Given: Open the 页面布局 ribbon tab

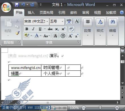Looking at the screenshot, I should (x=46, y=13).
